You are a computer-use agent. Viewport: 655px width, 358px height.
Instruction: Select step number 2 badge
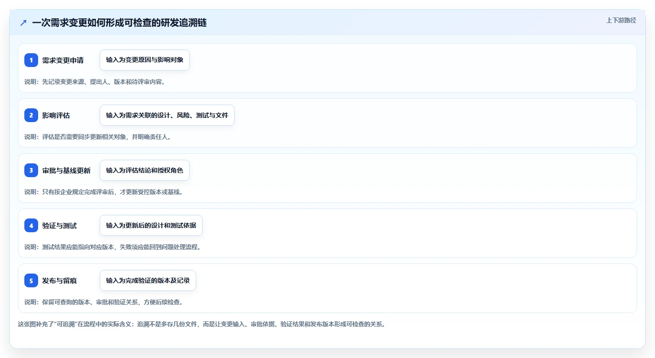[31, 115]
